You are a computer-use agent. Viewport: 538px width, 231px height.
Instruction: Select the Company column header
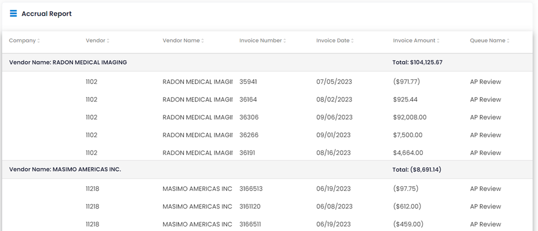tap(22, 40)
